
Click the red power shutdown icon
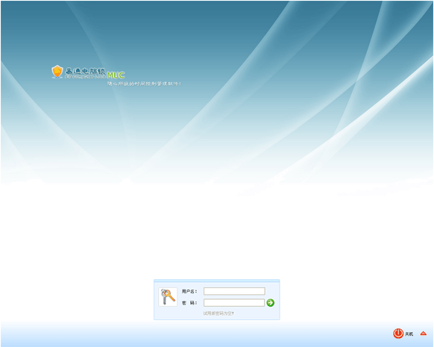pyautogui.click(x=398, y=334)
